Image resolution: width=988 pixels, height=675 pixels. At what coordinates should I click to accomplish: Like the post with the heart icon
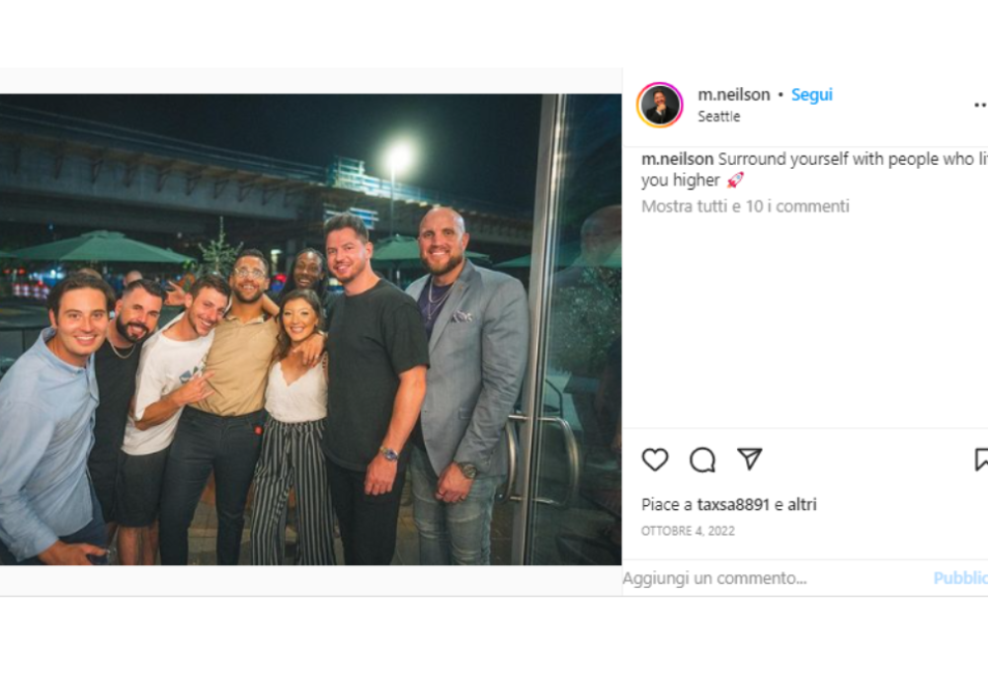tap(655, 460)
